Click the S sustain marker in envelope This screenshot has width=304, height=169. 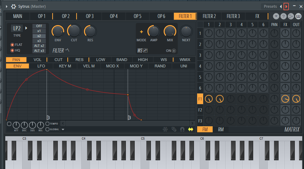[x=129, y=117]
